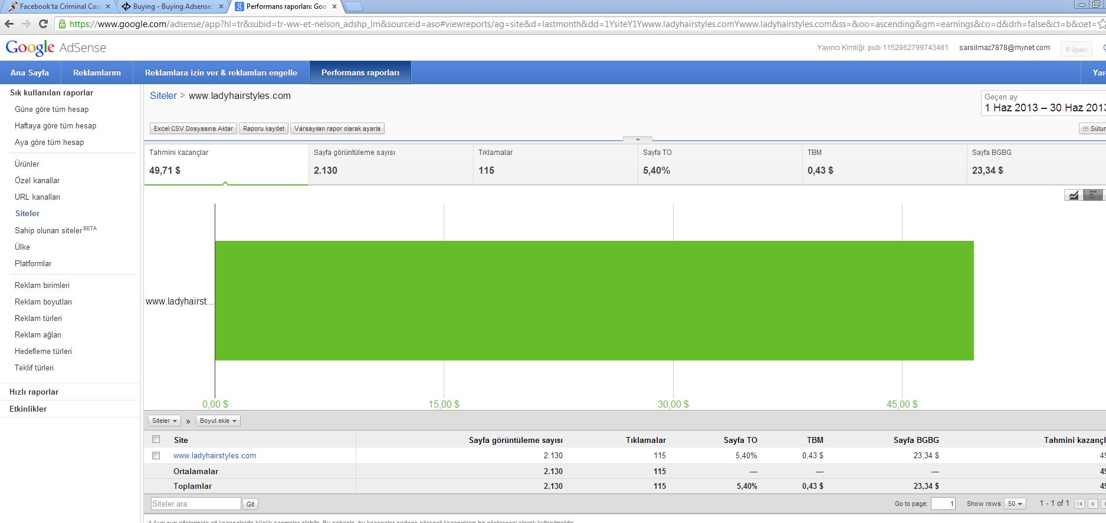Select the bar chart view icon
Viewport: 1106px width, 523px height.
[x=1093, y=195]
